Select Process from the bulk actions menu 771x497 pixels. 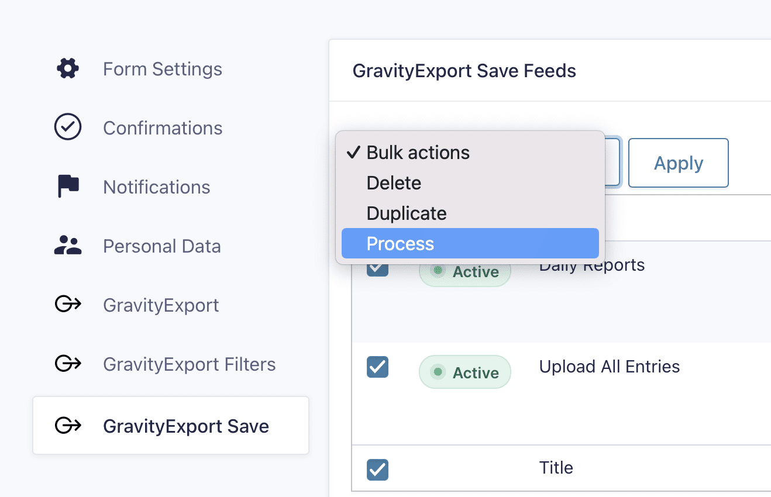click(400, 243)
